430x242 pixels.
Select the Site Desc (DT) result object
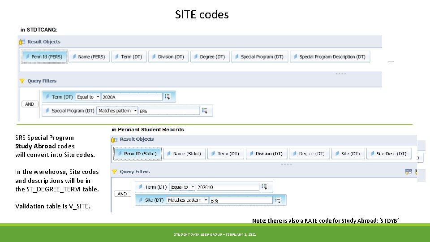[389, 153]
